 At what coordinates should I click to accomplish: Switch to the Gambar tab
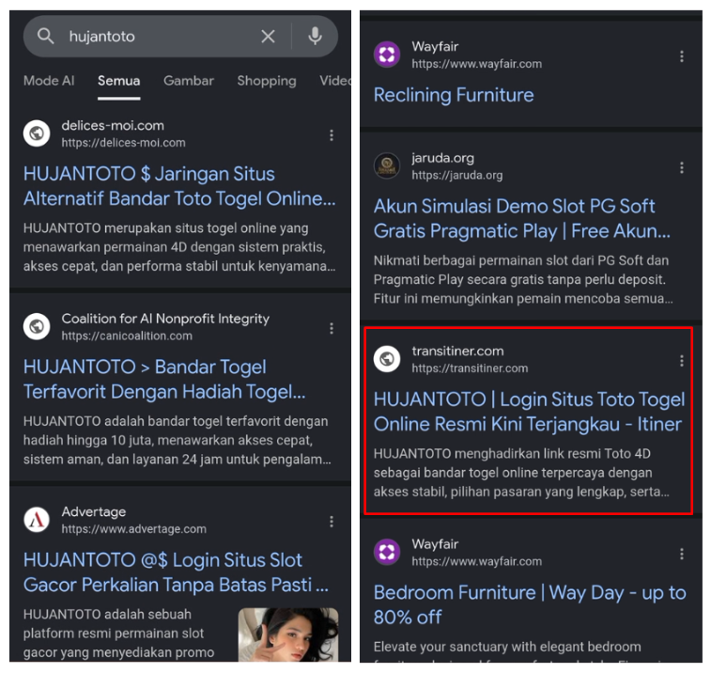pos(189,81)
